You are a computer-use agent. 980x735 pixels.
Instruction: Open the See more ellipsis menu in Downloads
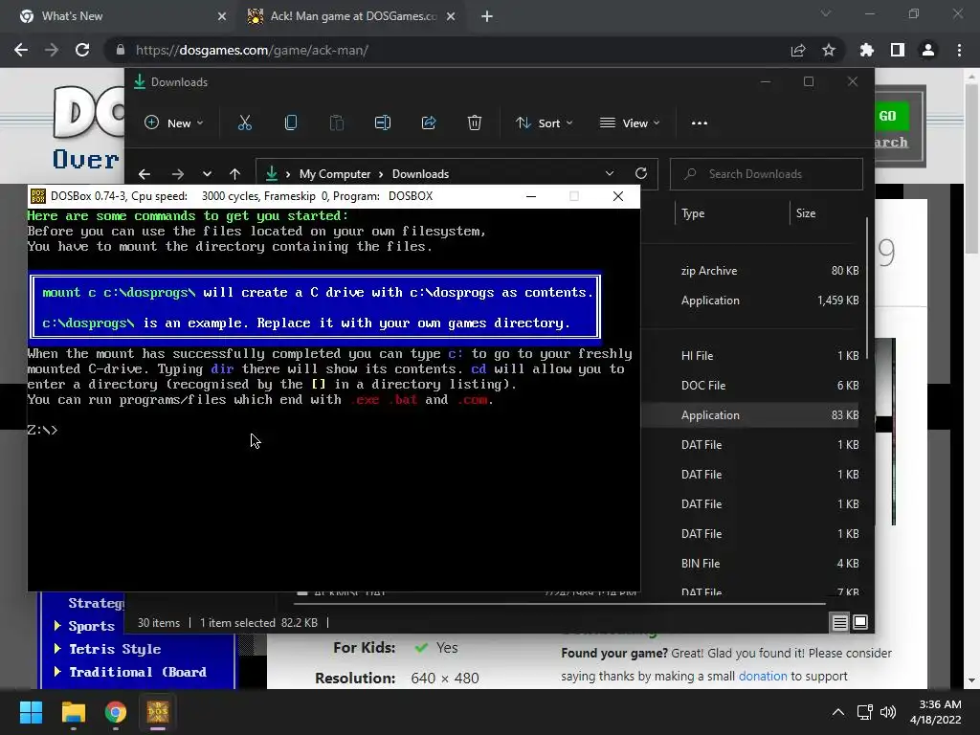tap(700, 123)
